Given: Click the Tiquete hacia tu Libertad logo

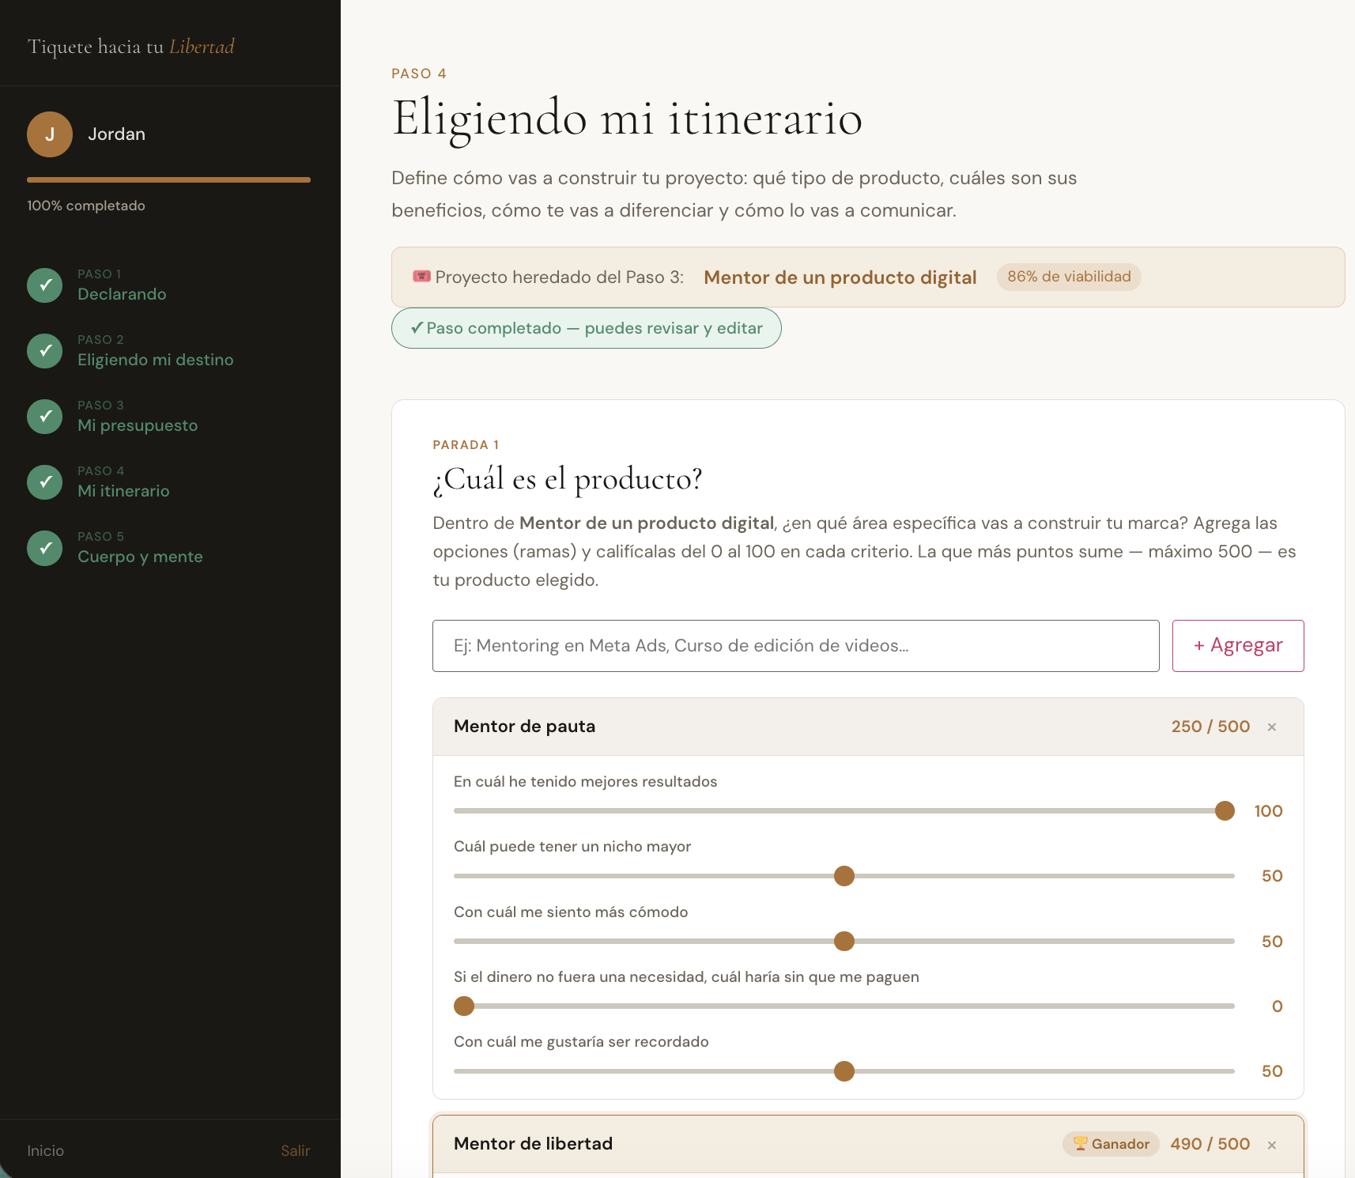Looking at the screenshot, I should 131,47.
